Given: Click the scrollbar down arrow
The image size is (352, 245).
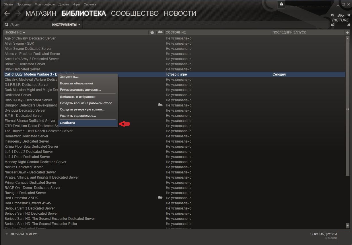Looking at the screenshot, I should pyautogui.click(x=347, y=226).
